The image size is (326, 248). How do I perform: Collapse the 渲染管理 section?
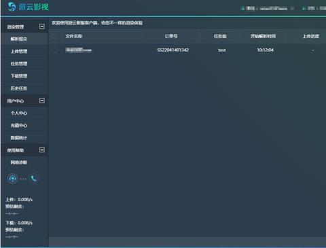click(42, 26)
